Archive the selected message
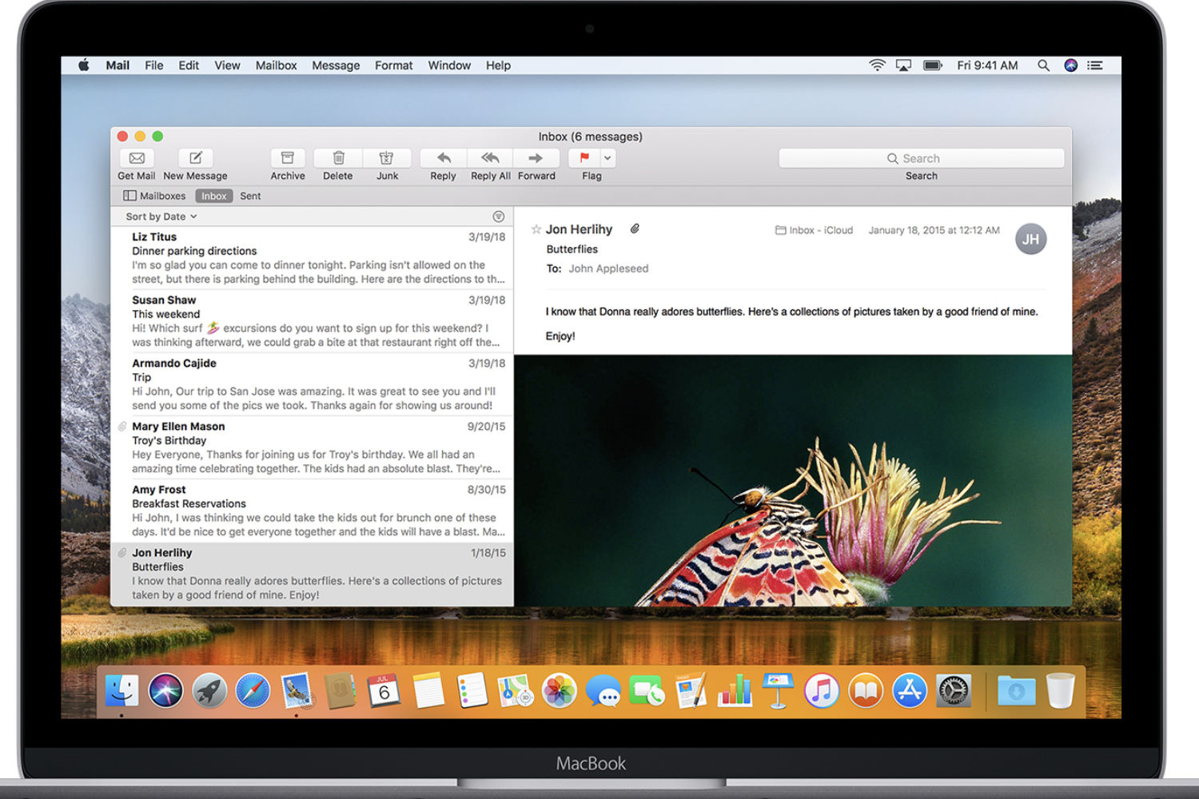The width and height of the screenshot is (1199, 799). click(288, 158)
